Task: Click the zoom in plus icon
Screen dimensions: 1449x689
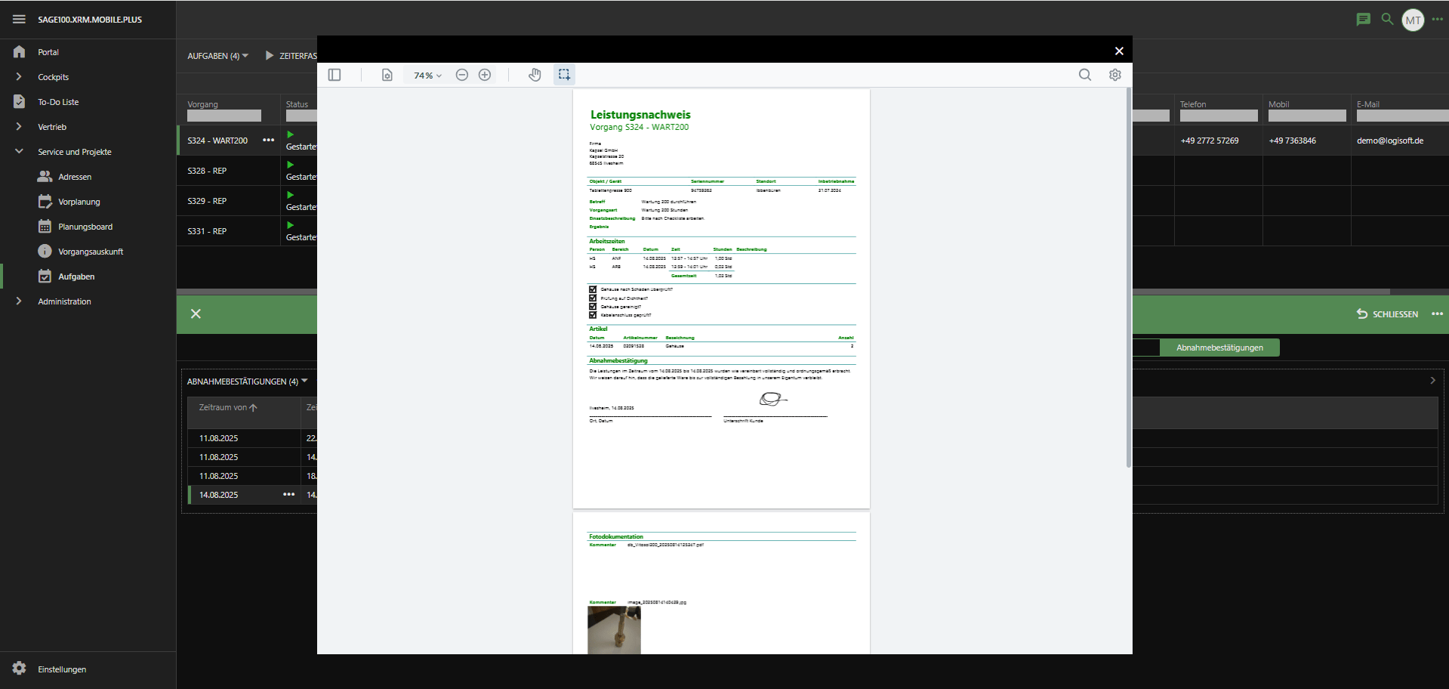Action: [485, 75]
